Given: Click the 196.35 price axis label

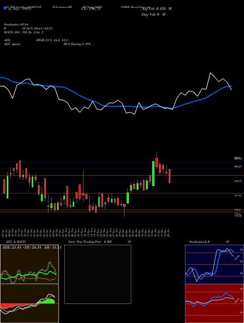Looking at the screenshot, I should pyautogui.click(x=238, y=181).
